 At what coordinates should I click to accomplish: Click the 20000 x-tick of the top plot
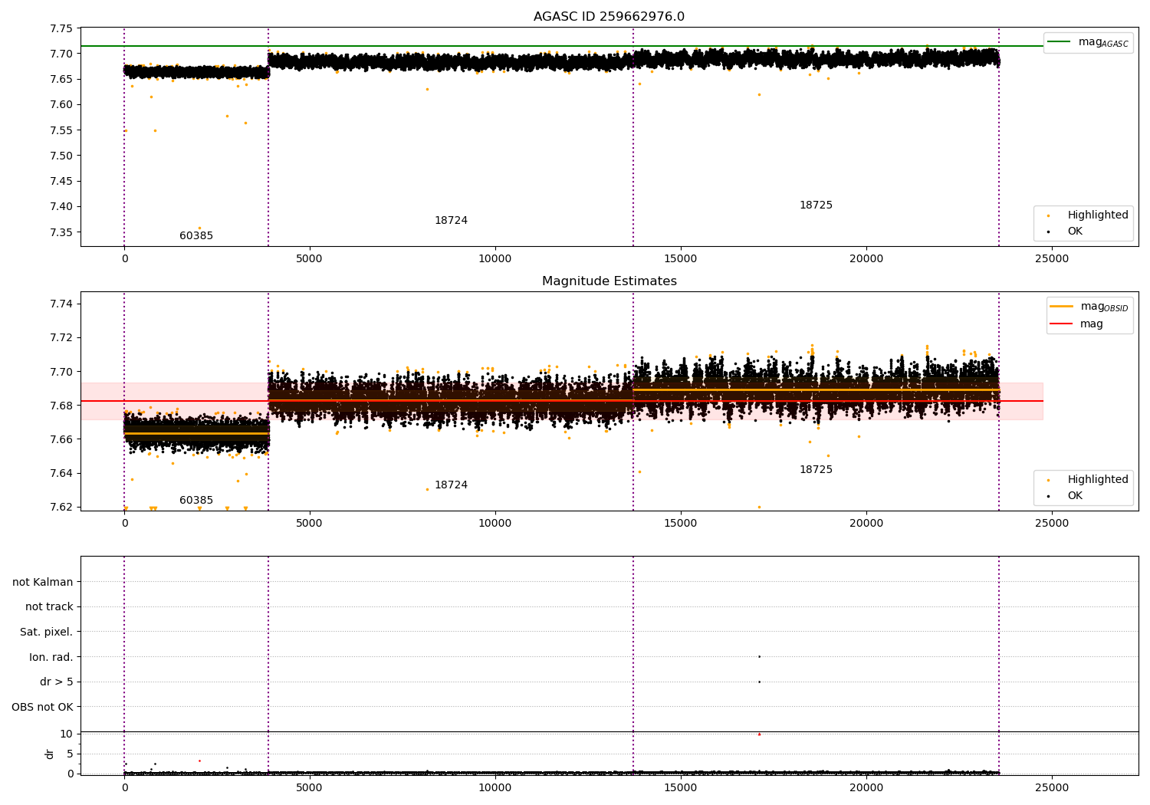tap(866, 259)
